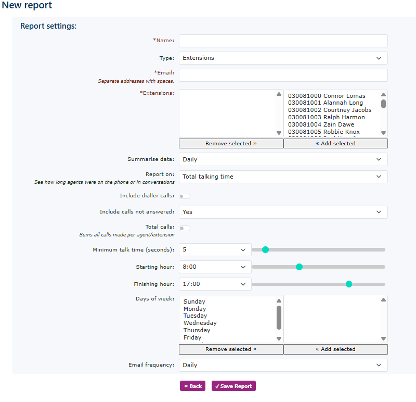
Task: Open the report Type dropdown
Action: point(283,58)
